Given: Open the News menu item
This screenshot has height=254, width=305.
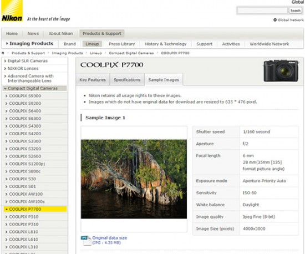Looking at the screenshot, I should pyautogui.click(x=33, y=33).
